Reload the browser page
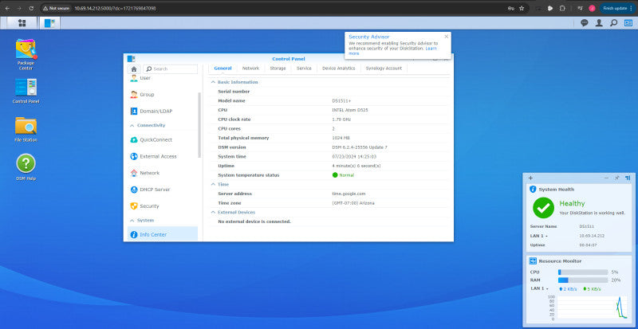This screenshot has height=329, width=638. pos(31,8)
